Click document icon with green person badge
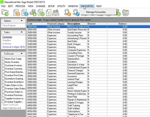This screenshot has width=150, height=117. (118, 13)
